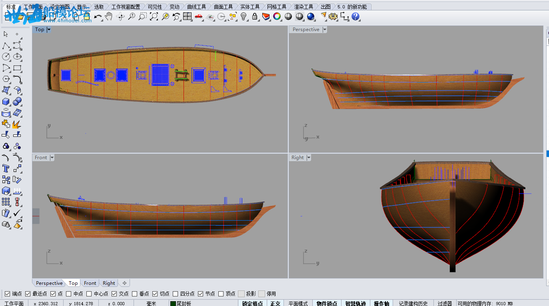Select the Zoom Dynamic magnifier icon

(132, 16)
